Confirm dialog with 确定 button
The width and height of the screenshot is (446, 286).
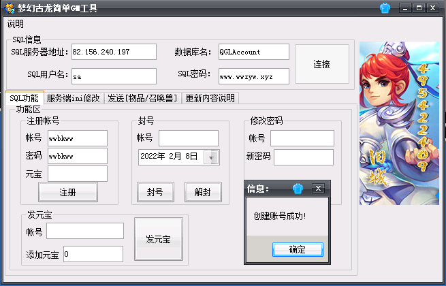click(298, 250)
